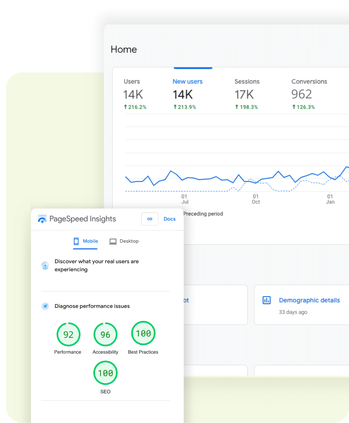Select the New users metric tab
The image size is (349, 423).
click(187, 94)
